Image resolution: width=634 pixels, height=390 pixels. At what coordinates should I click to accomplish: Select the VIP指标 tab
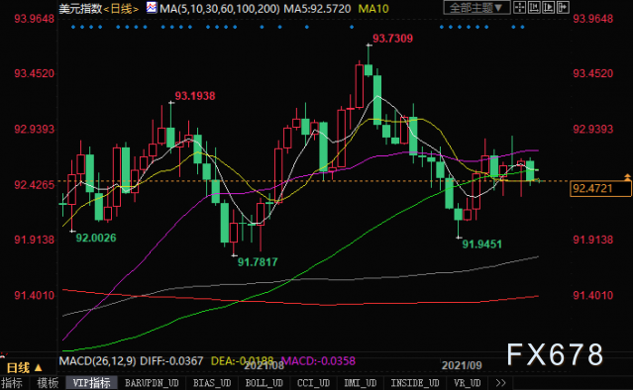point(91,383)
